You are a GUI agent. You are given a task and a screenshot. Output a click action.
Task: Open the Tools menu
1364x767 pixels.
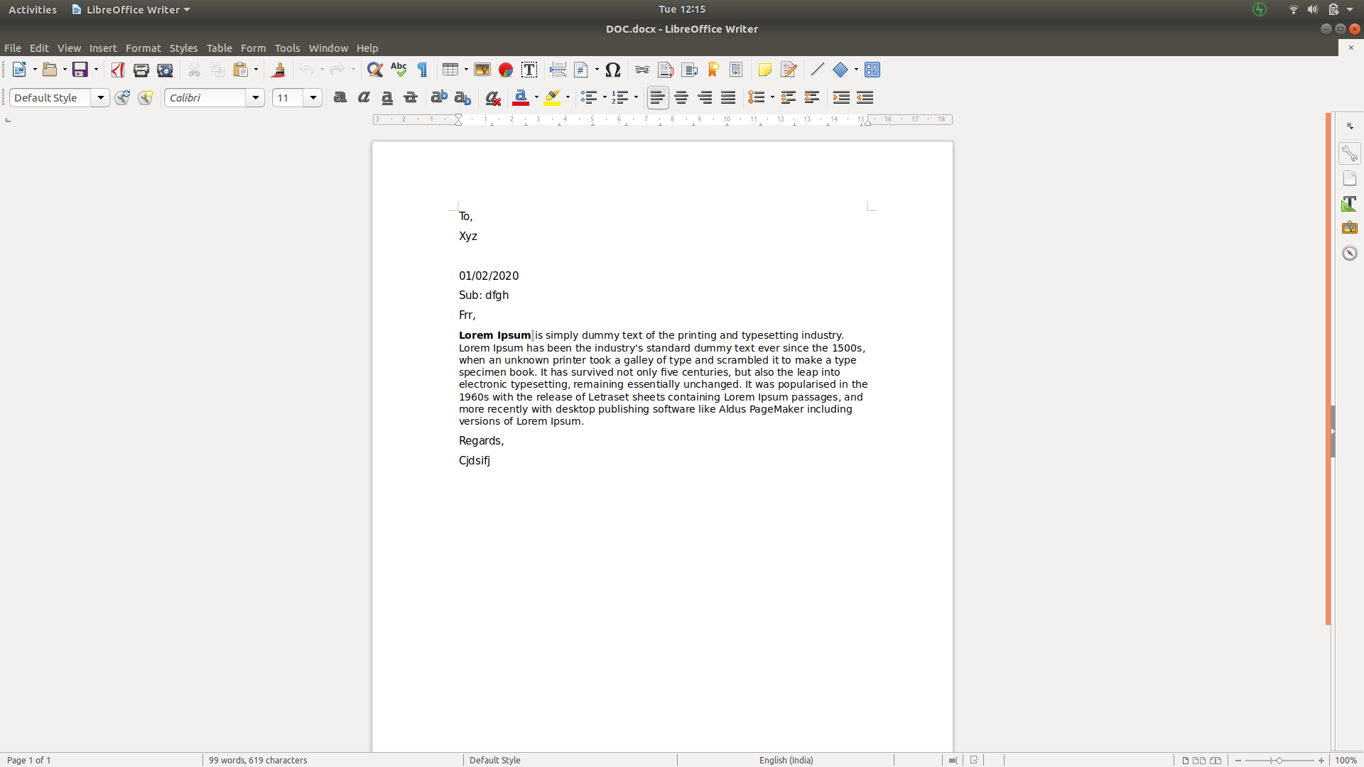[x=287, y=48]
